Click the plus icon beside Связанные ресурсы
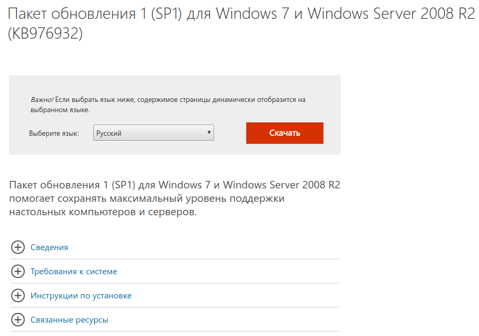This screenshot has height=336, width=479. tap(18, 320)
